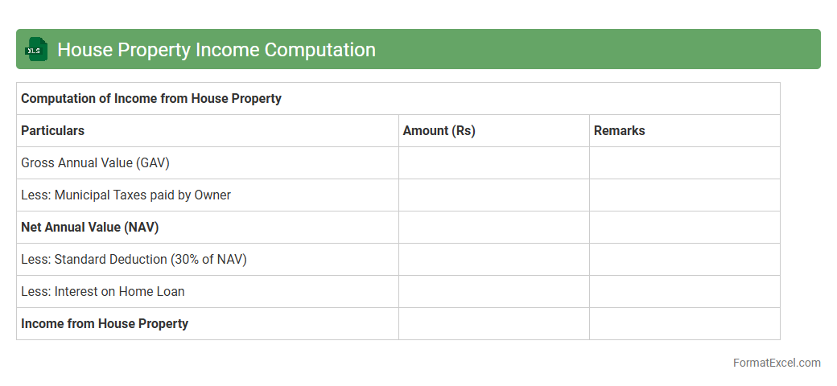837x386 pixels.
Task: Select the Gross Annual Value remarks cell
Action: [684, 163]
